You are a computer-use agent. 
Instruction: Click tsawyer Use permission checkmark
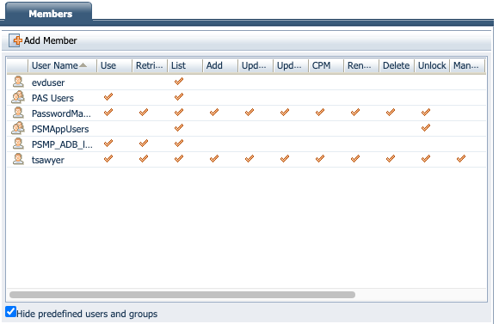click(108, 158)
